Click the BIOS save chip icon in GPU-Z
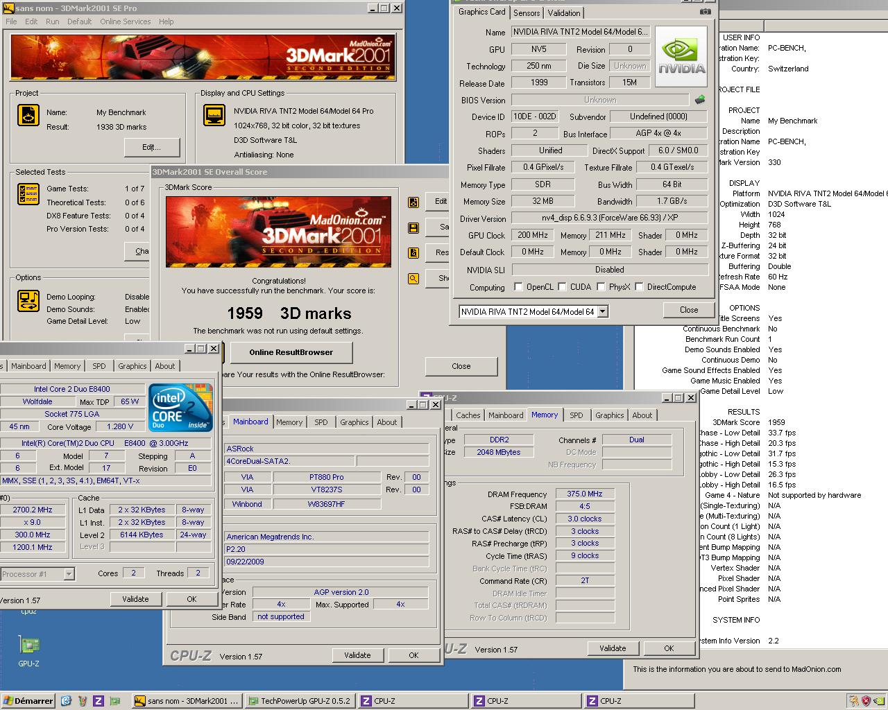The width and height of the screenshot is (888, 710). pos(700,100)
